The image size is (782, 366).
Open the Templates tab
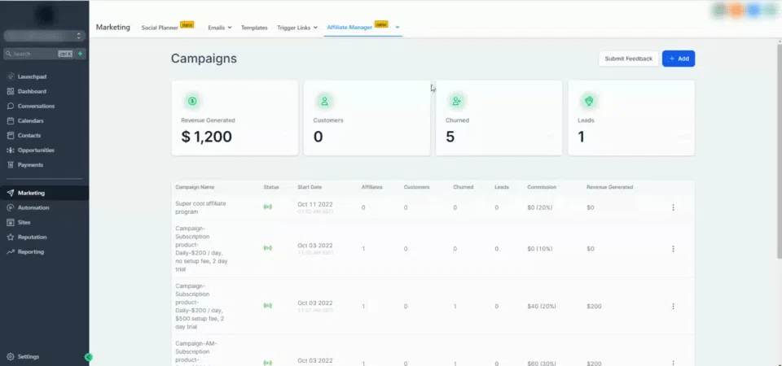point(254,28)
